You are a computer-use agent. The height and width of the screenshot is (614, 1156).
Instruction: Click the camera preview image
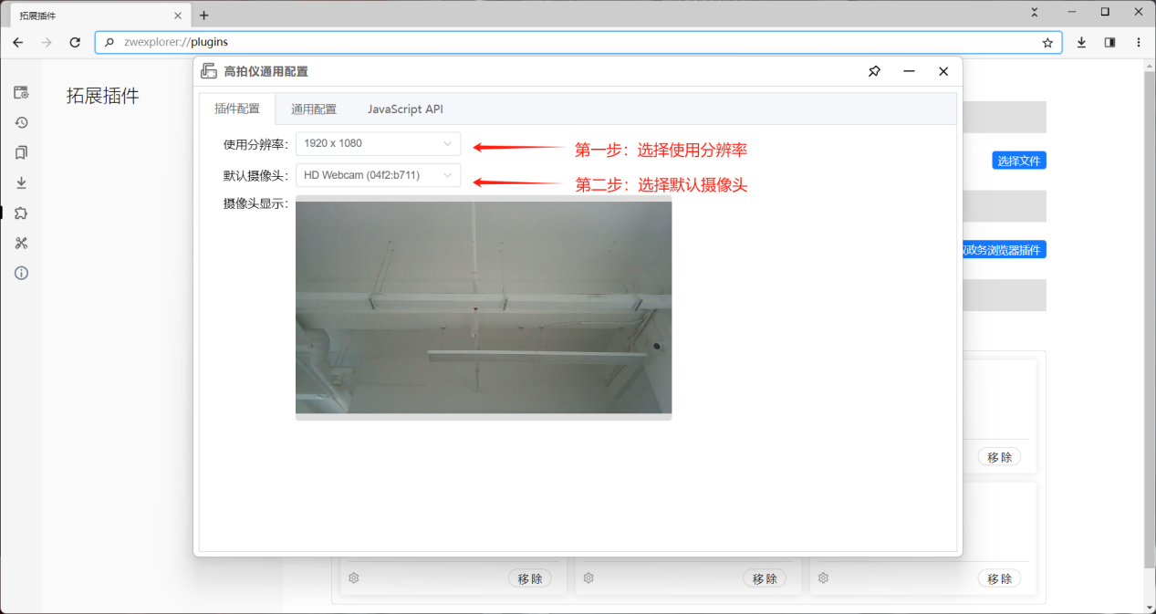(484, 307)
